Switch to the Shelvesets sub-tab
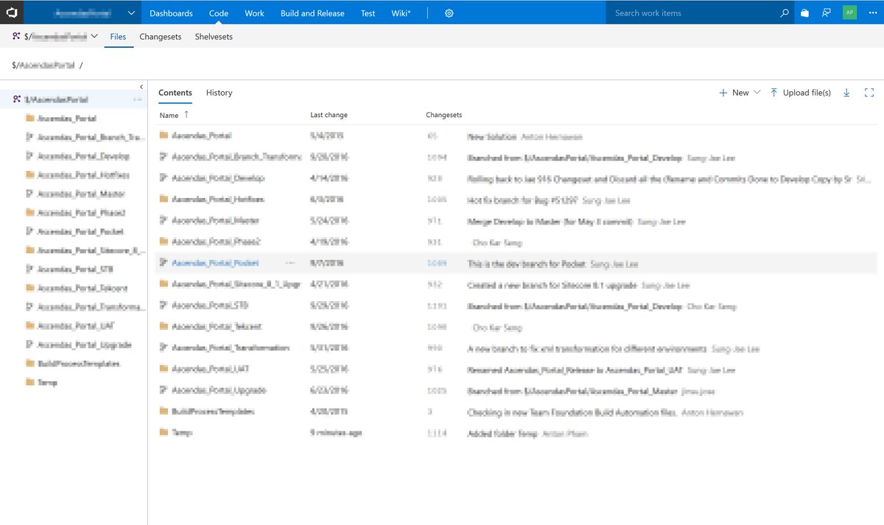Screen dimensions: 884x525 [x=214, y=37]
